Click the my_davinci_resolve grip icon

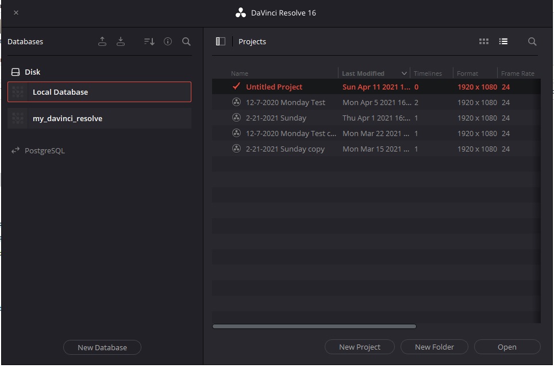[x=18, y=118]
